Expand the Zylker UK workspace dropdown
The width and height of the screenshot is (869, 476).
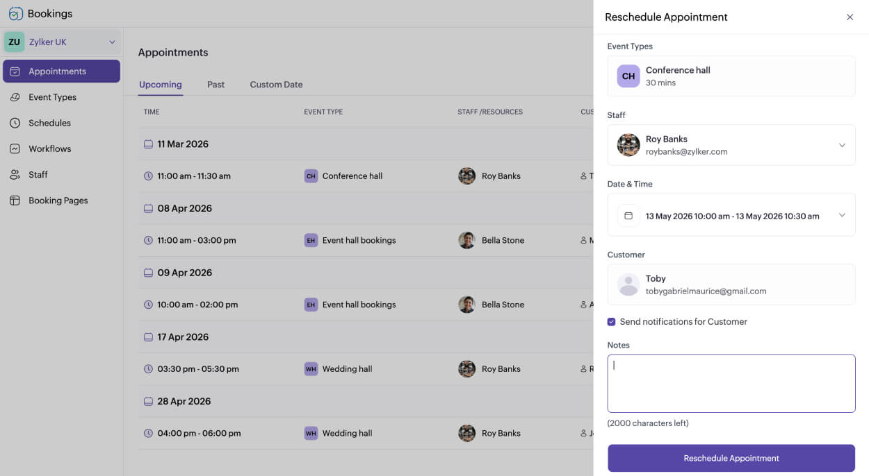click(x=113, y=42)
